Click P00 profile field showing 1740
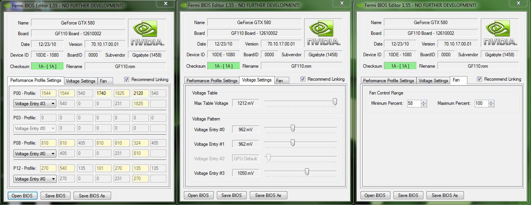This screenshot has height=205, width=531. pos(103,93)
